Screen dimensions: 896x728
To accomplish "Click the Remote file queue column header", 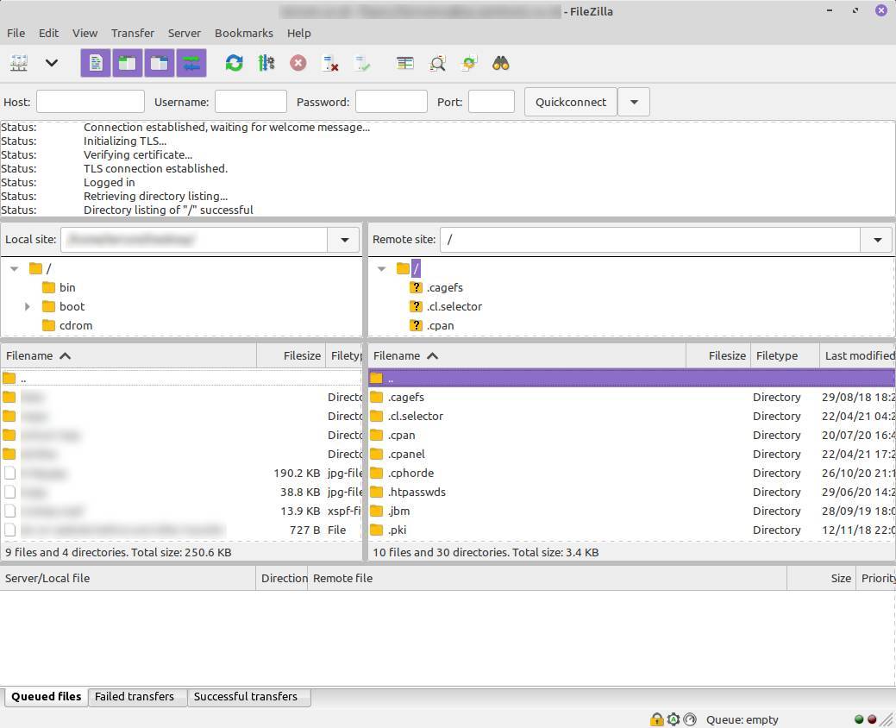I will click(547, 578).
